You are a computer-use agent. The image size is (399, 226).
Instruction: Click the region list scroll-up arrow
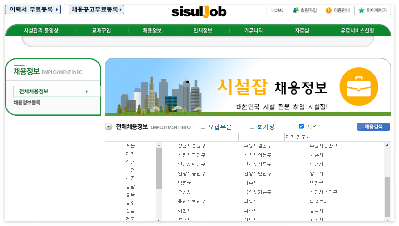tap(159, 145)
